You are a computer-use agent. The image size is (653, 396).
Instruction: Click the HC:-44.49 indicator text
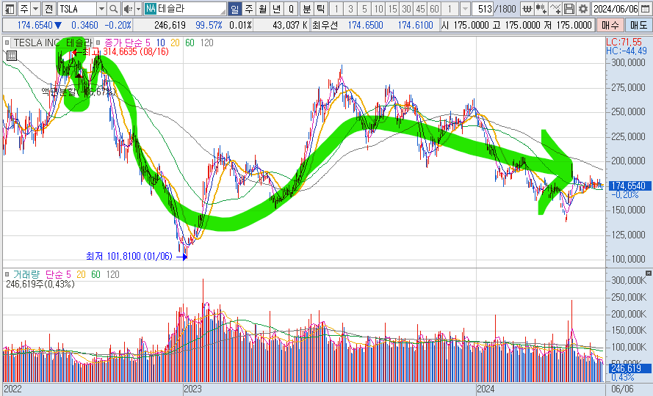tap(627, 51)
